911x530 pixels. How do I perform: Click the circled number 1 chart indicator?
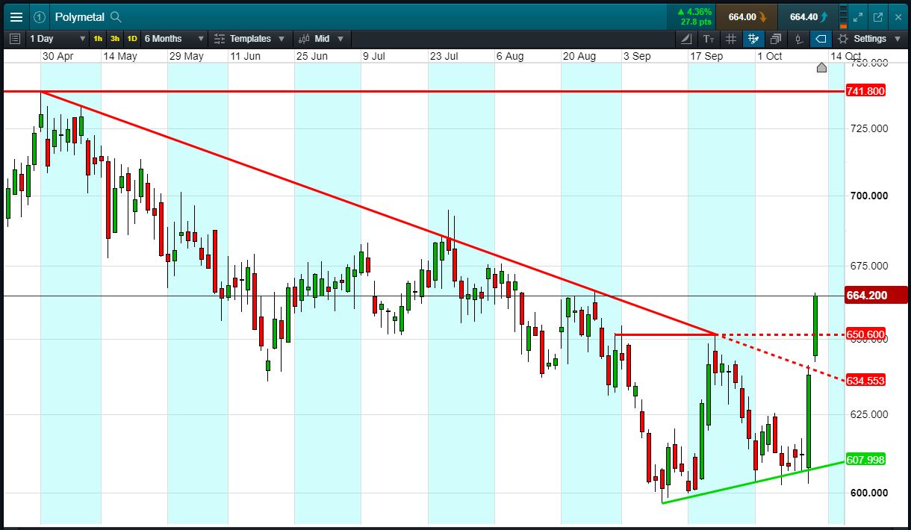click(x=40, y=16)
